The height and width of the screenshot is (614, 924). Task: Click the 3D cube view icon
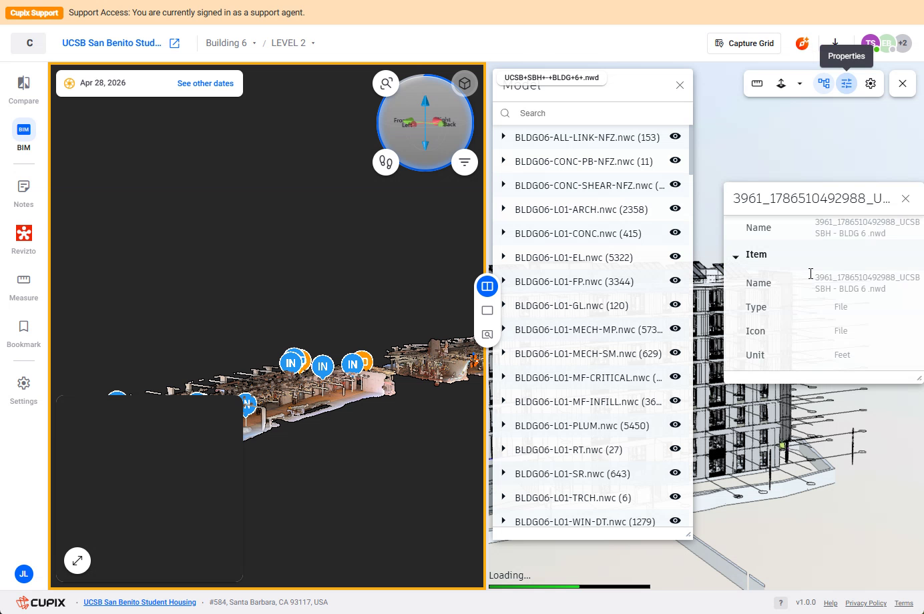point(465,83)
